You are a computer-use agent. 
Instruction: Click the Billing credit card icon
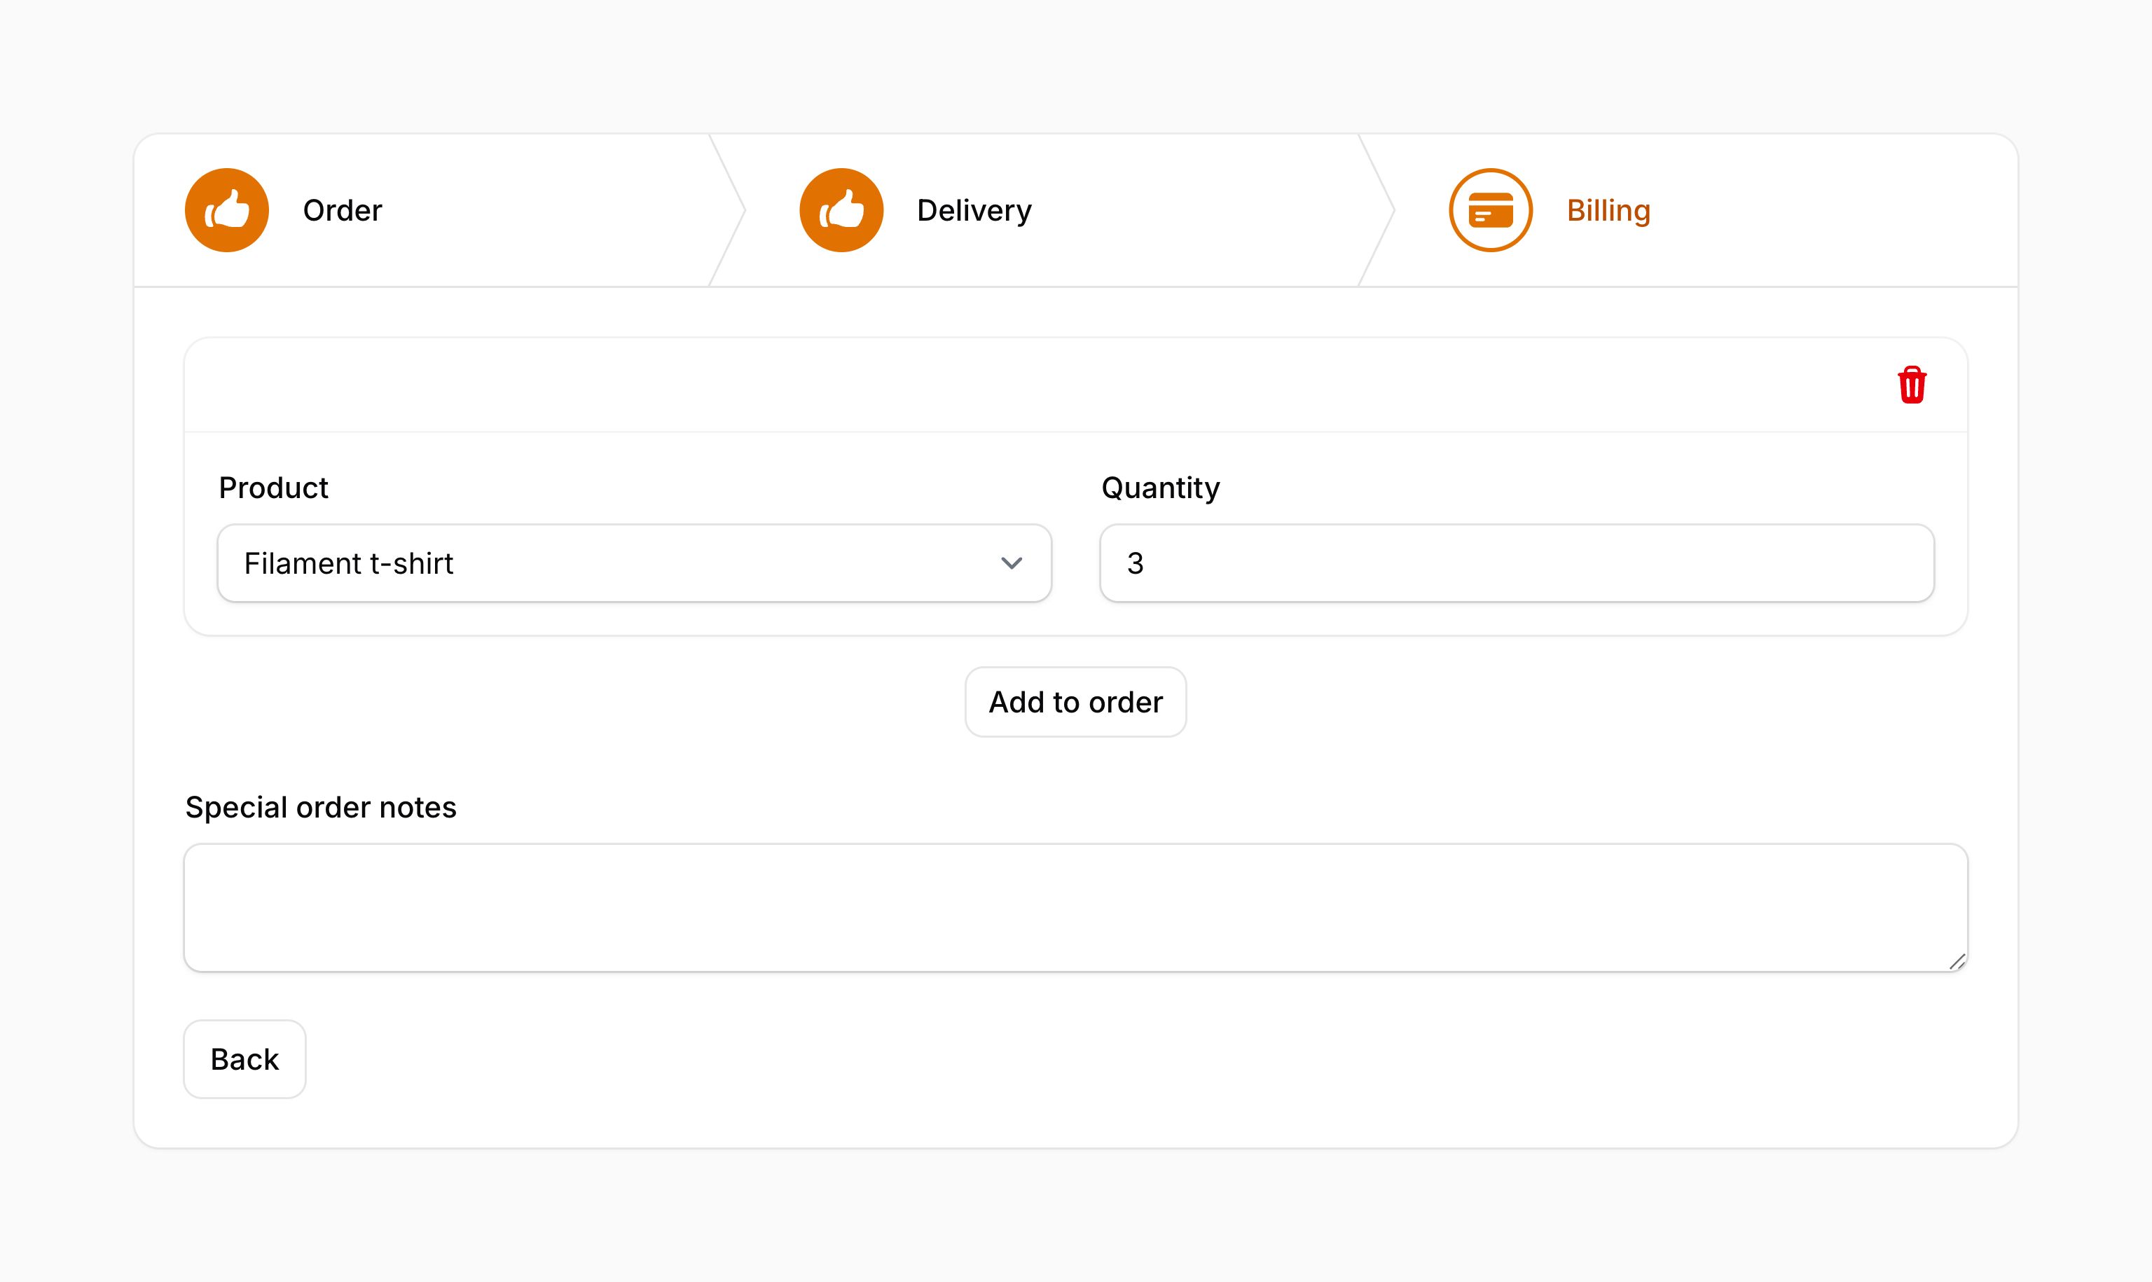pyautogui.click(x=1491, y=210)
